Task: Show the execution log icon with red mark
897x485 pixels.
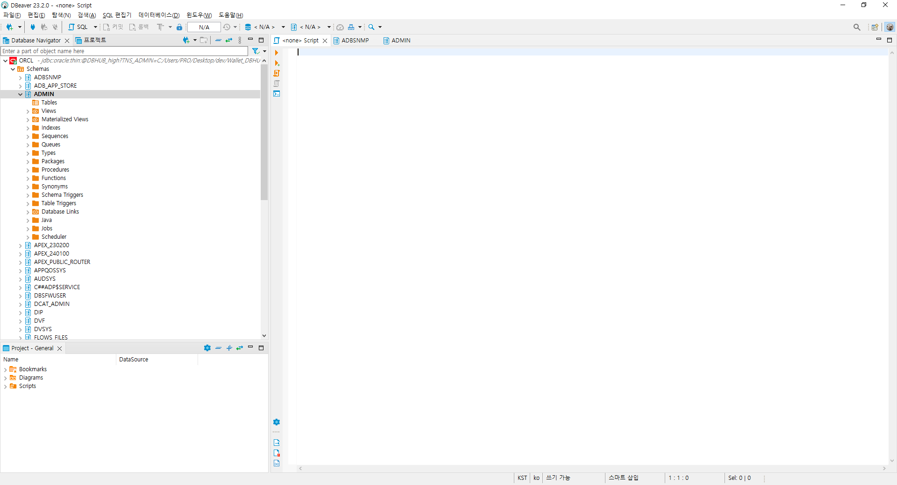Action: [x=277, y=453]
